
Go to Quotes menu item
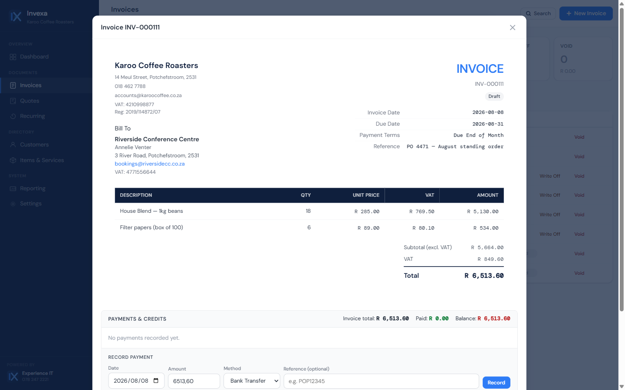click(46, 101)
